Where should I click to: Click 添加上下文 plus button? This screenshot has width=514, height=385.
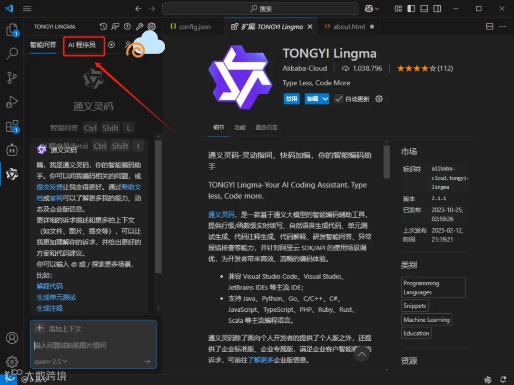[40, 328]
